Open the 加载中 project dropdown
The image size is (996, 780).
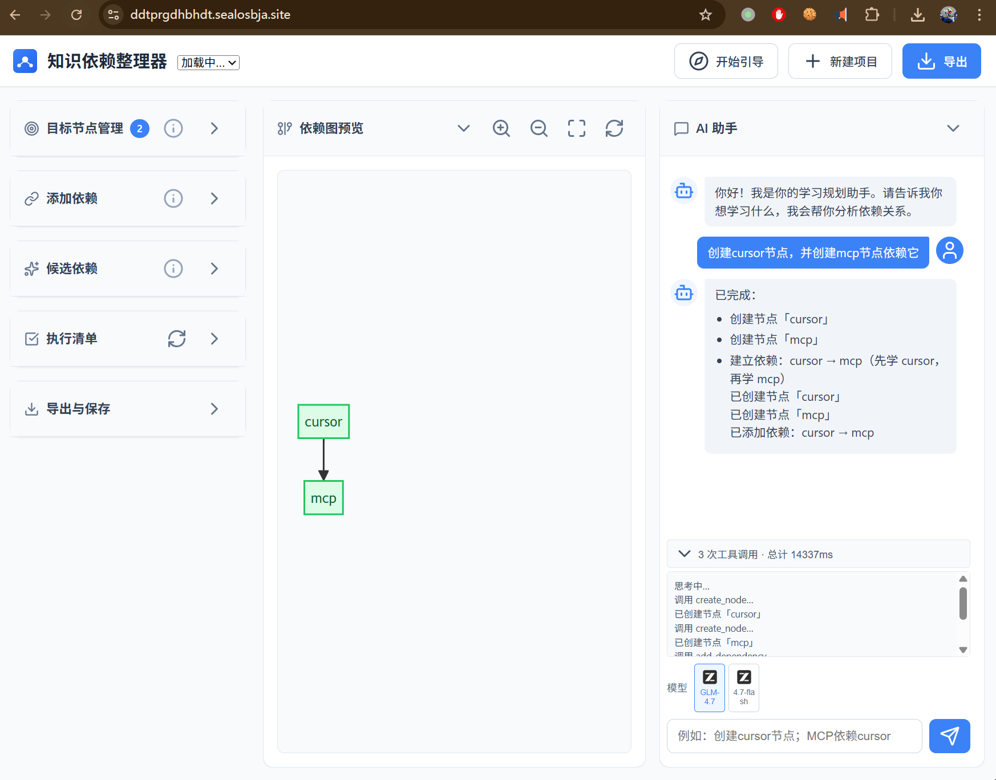tap(208, 63)
